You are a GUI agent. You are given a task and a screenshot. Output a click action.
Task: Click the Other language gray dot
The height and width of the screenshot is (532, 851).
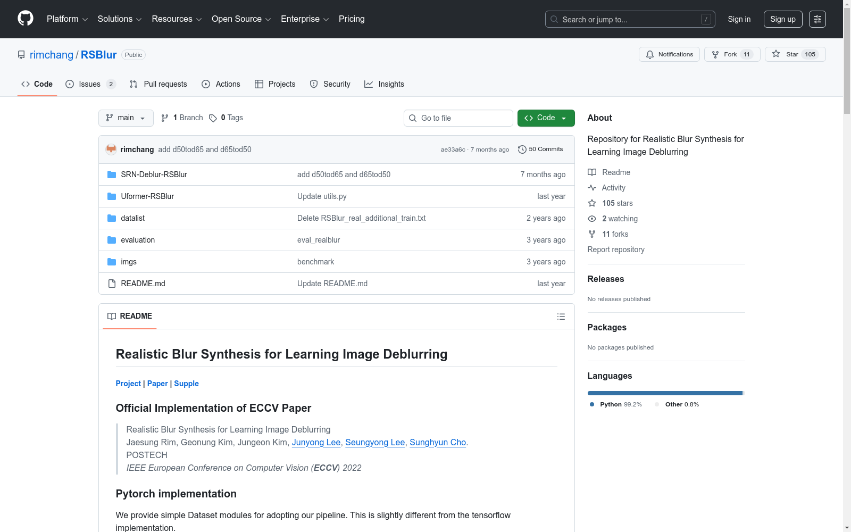(657, 404)
